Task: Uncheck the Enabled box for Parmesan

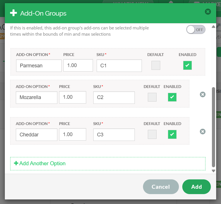Action: pos(187,65)
